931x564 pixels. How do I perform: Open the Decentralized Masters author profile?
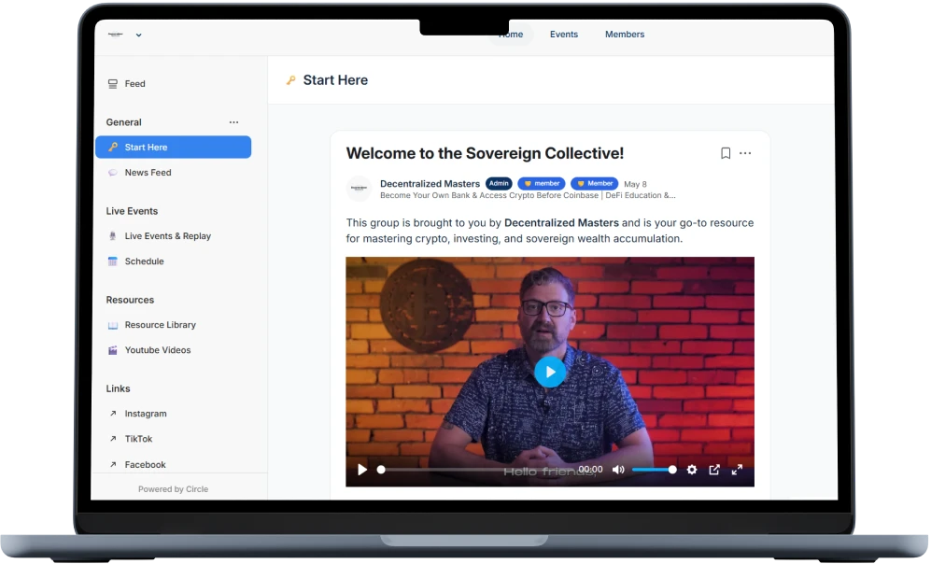(x=430, y=183)
